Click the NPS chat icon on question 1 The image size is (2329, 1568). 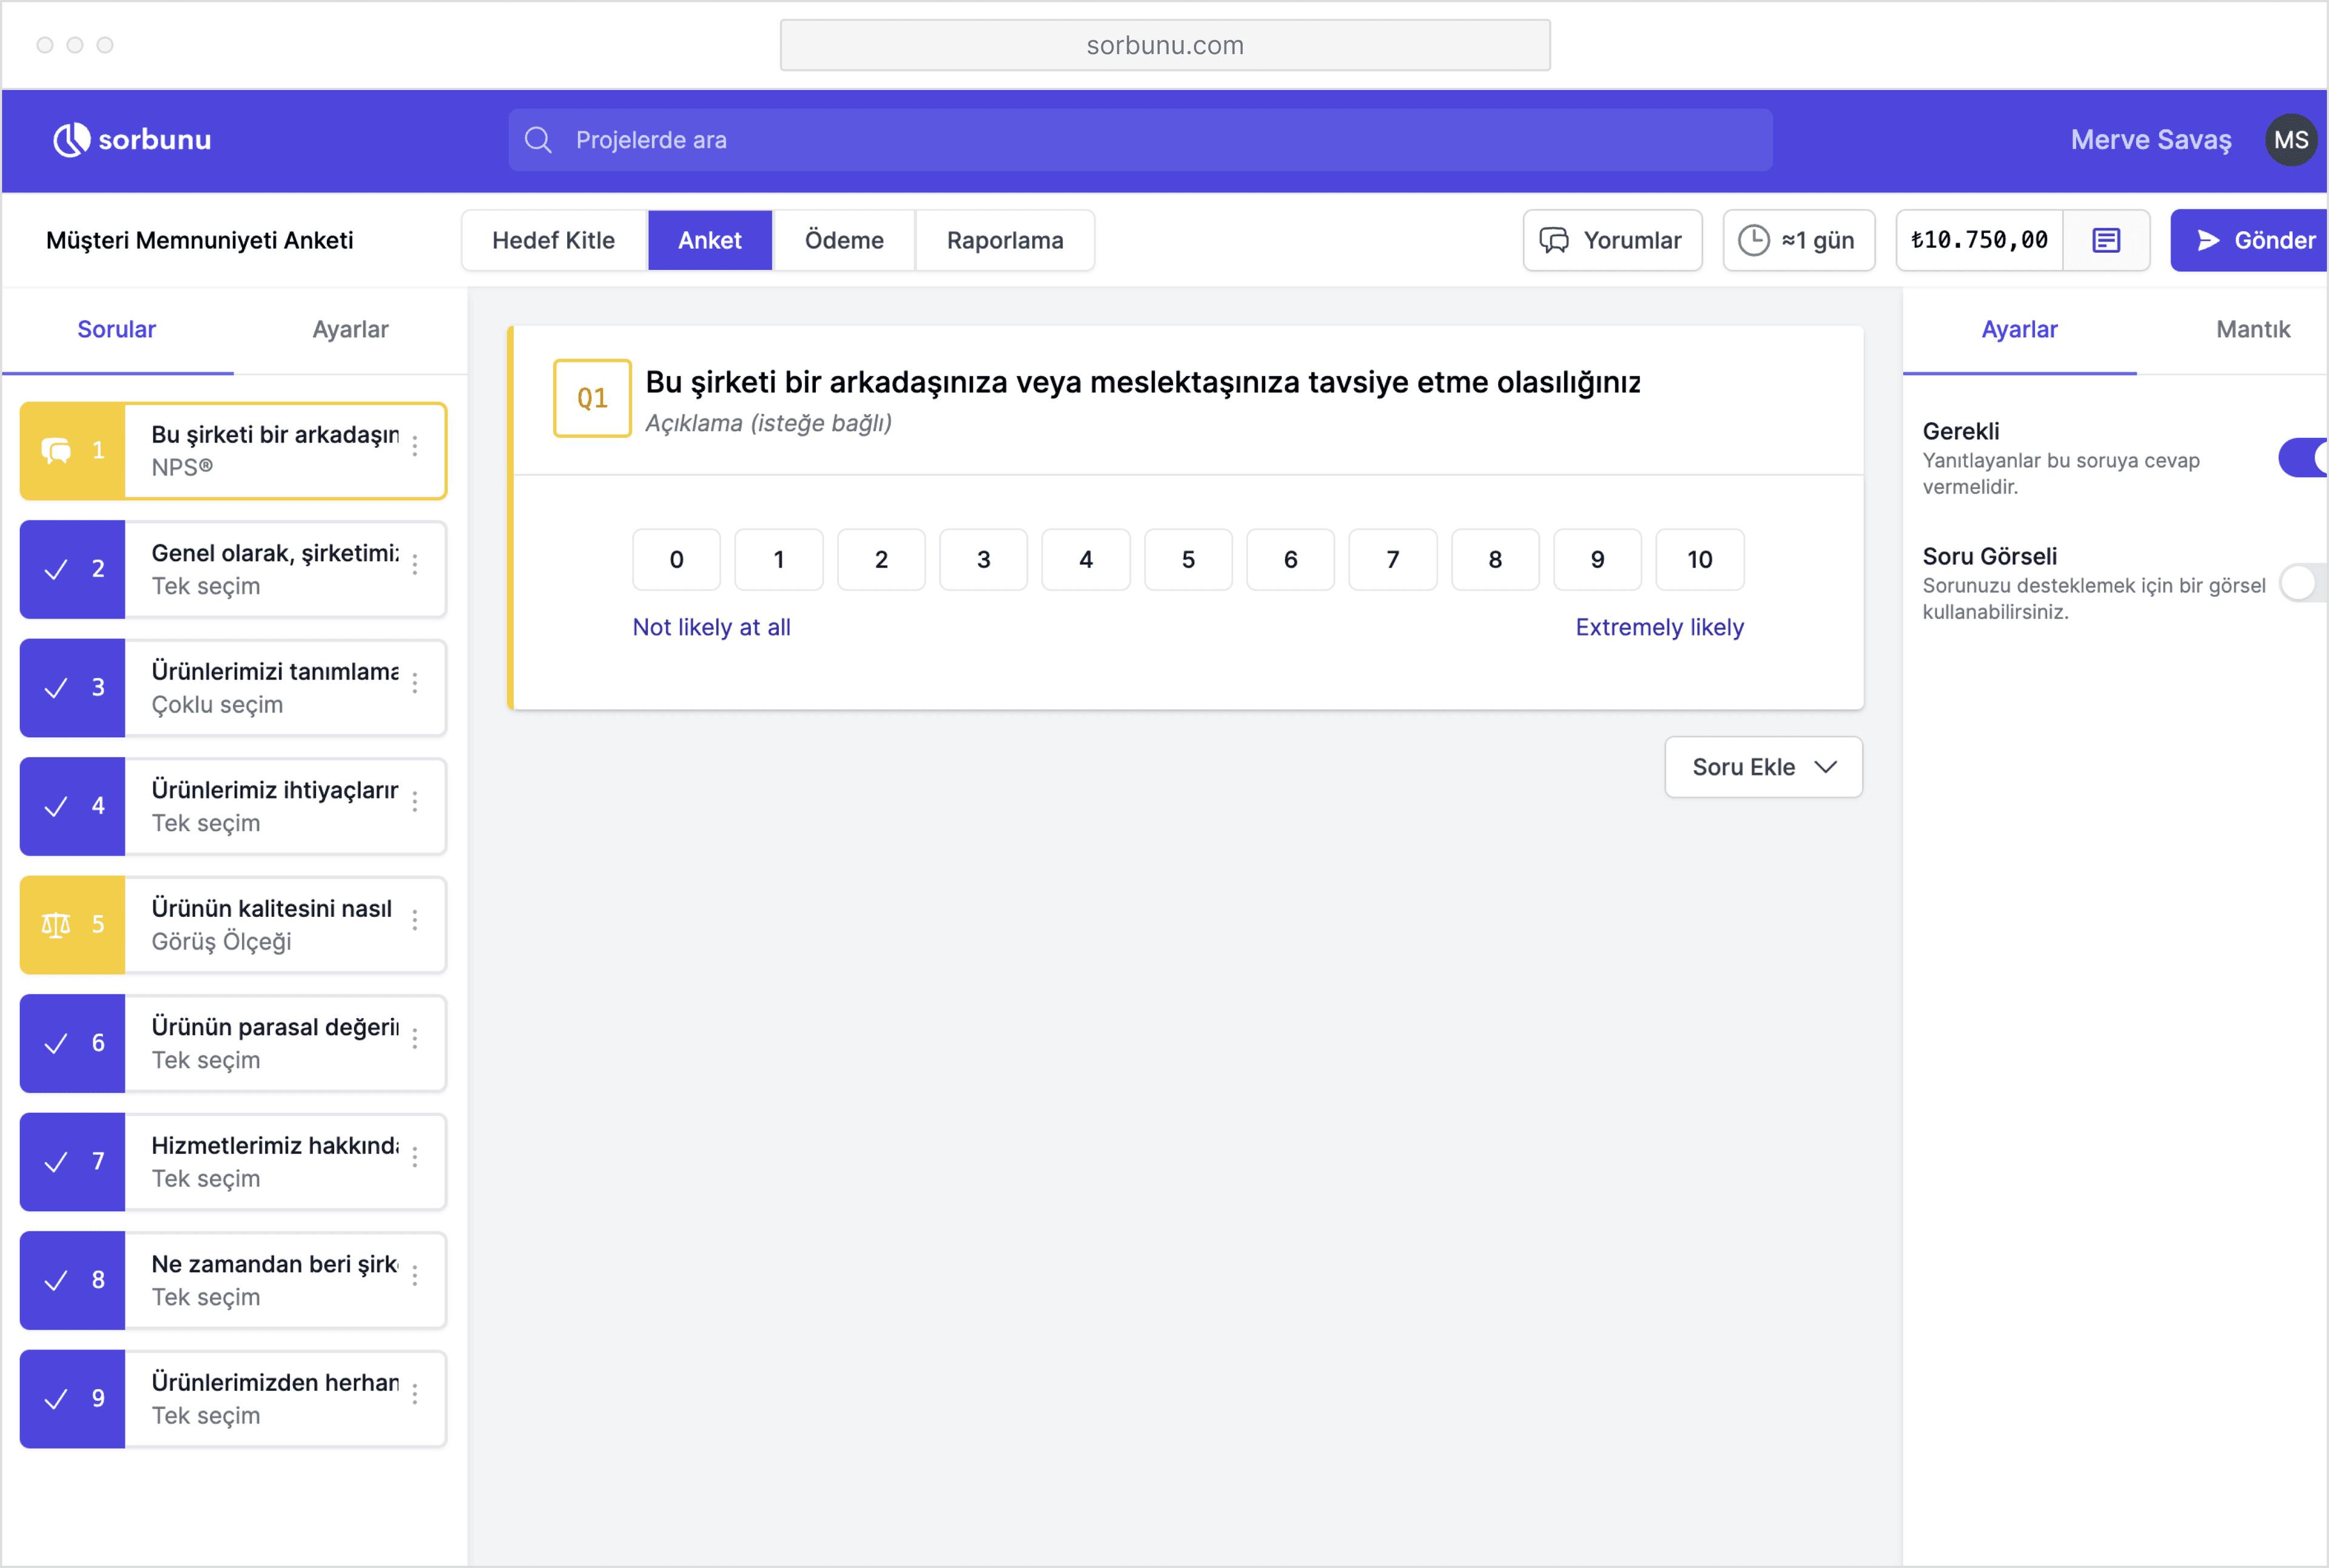coord(56,451)
